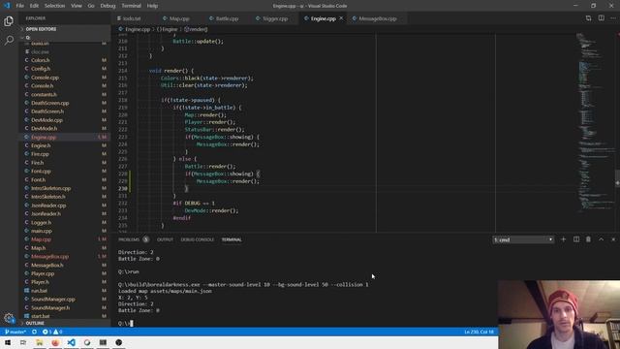Place cursor on line 227 Battle::render();
The image size is (620, 349).
coord(209,167)
